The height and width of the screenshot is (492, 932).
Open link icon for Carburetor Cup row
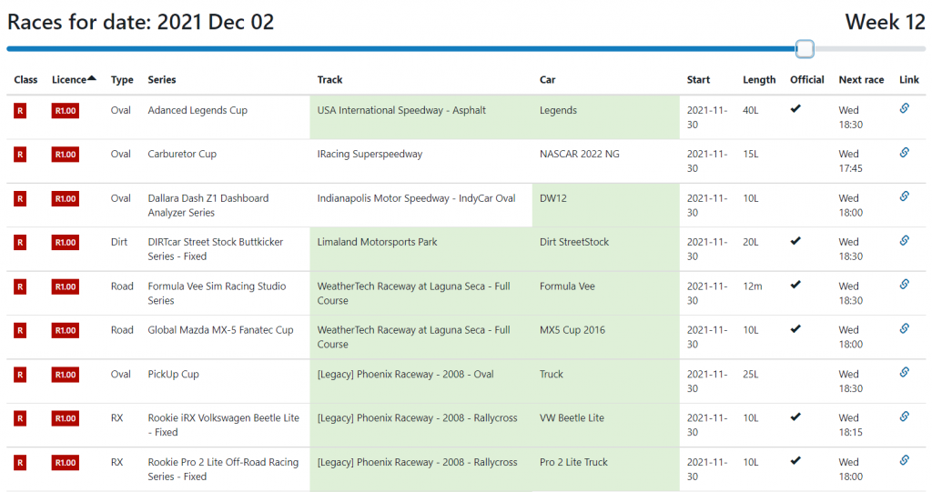coord(904,152)
